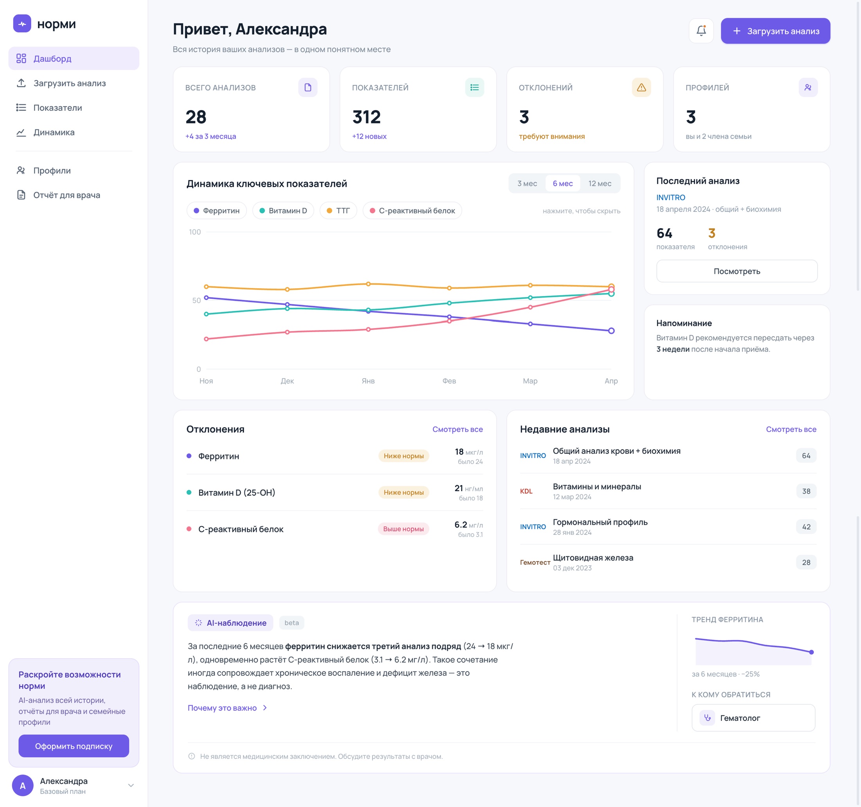861x807 pixels.
Task: Open Смотреть все in Отклонения
Action: point(458,429)
